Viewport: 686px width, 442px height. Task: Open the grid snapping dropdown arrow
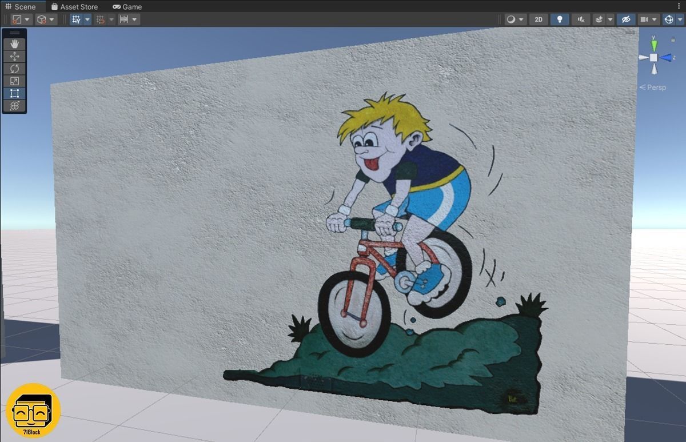pyautogui.click(x=111, y=19)
